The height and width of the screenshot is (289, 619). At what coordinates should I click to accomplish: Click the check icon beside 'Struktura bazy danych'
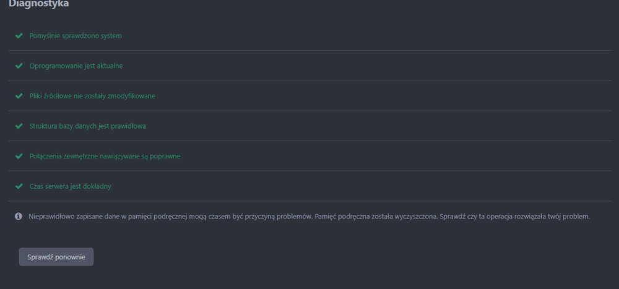[19, 126]
